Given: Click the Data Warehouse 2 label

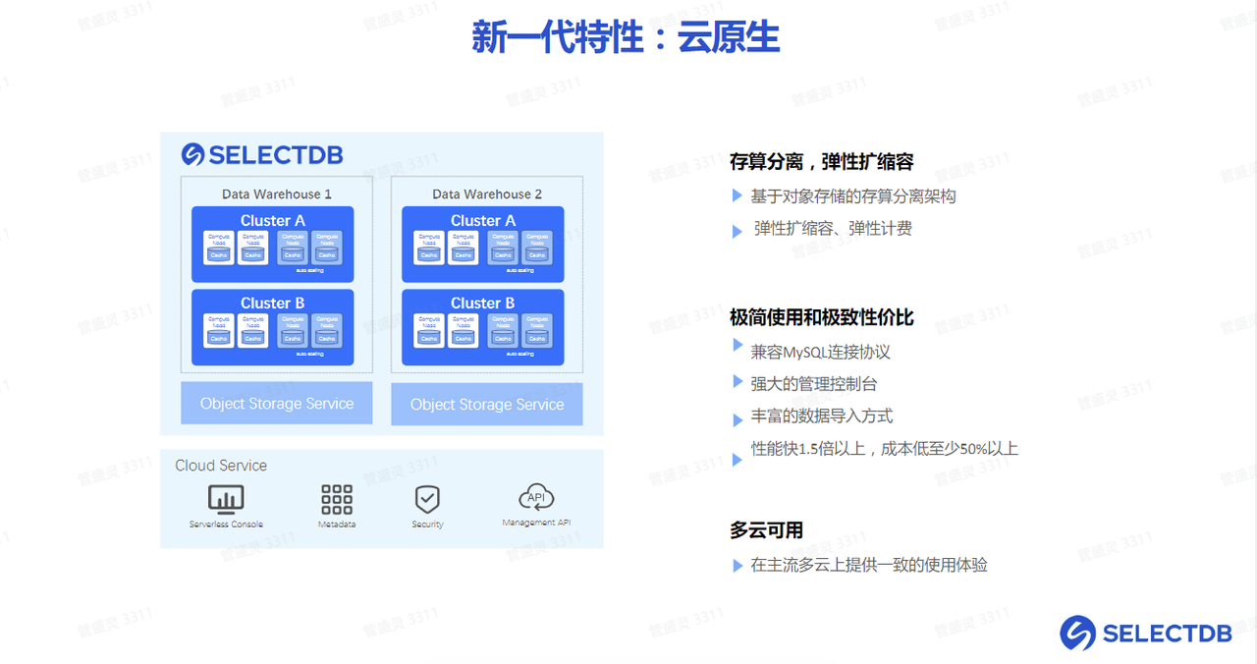Looking at the screenshot, I should [487, 194].
